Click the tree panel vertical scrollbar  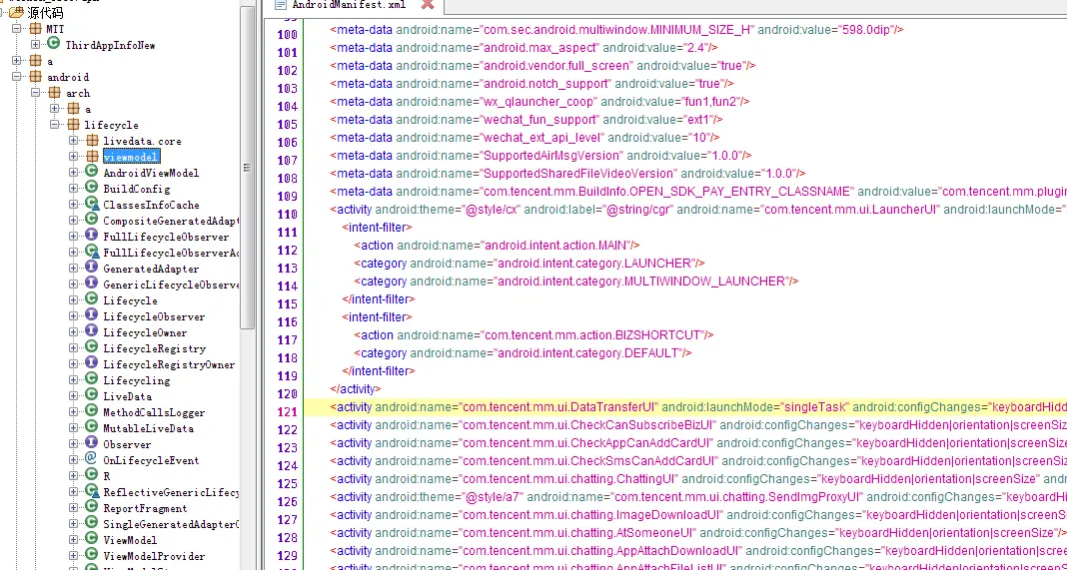point(247,167)
